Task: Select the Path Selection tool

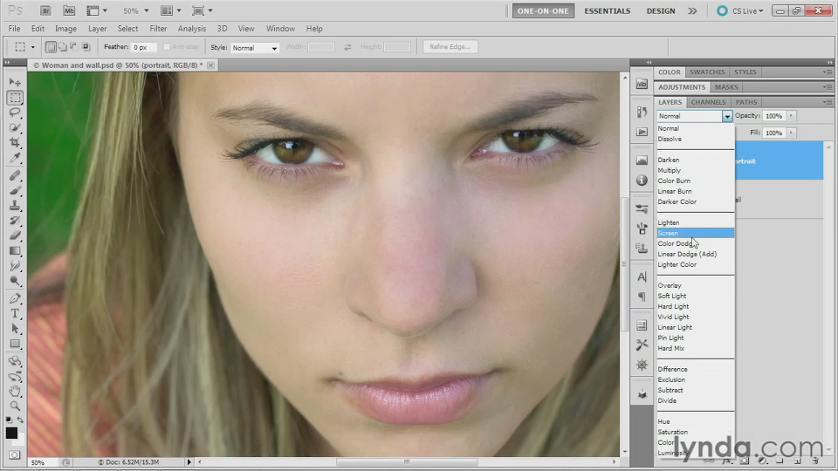Action: click(x=15, y=329)
